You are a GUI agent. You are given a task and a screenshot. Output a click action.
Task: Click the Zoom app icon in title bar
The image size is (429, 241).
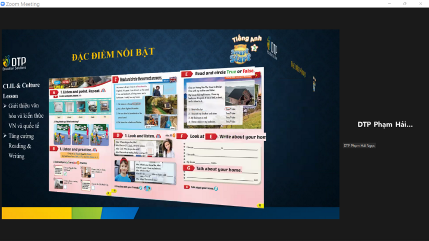click(3, 4)
